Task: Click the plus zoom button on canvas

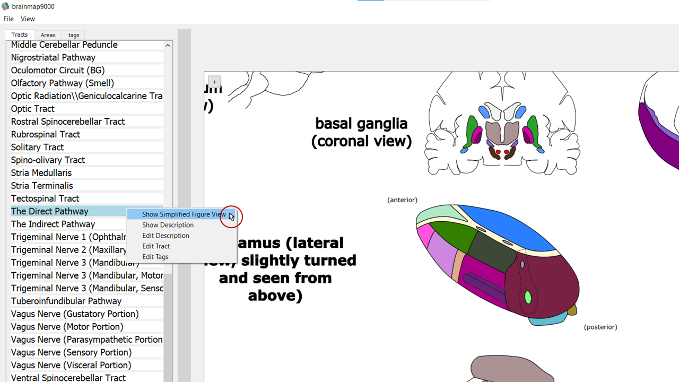Action: (214, 82)
